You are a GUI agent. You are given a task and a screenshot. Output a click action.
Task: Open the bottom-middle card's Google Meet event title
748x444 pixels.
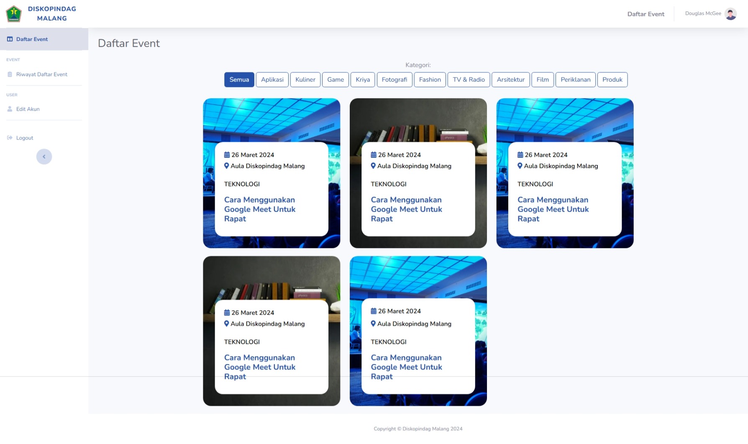point(406,367)
